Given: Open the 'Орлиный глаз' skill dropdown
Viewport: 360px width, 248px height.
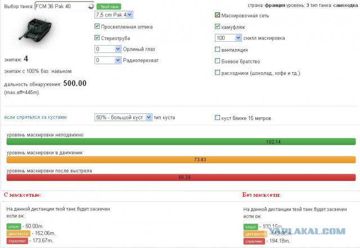Looking at the screenshot, I should pyautogui.click(x=107, y=49).
